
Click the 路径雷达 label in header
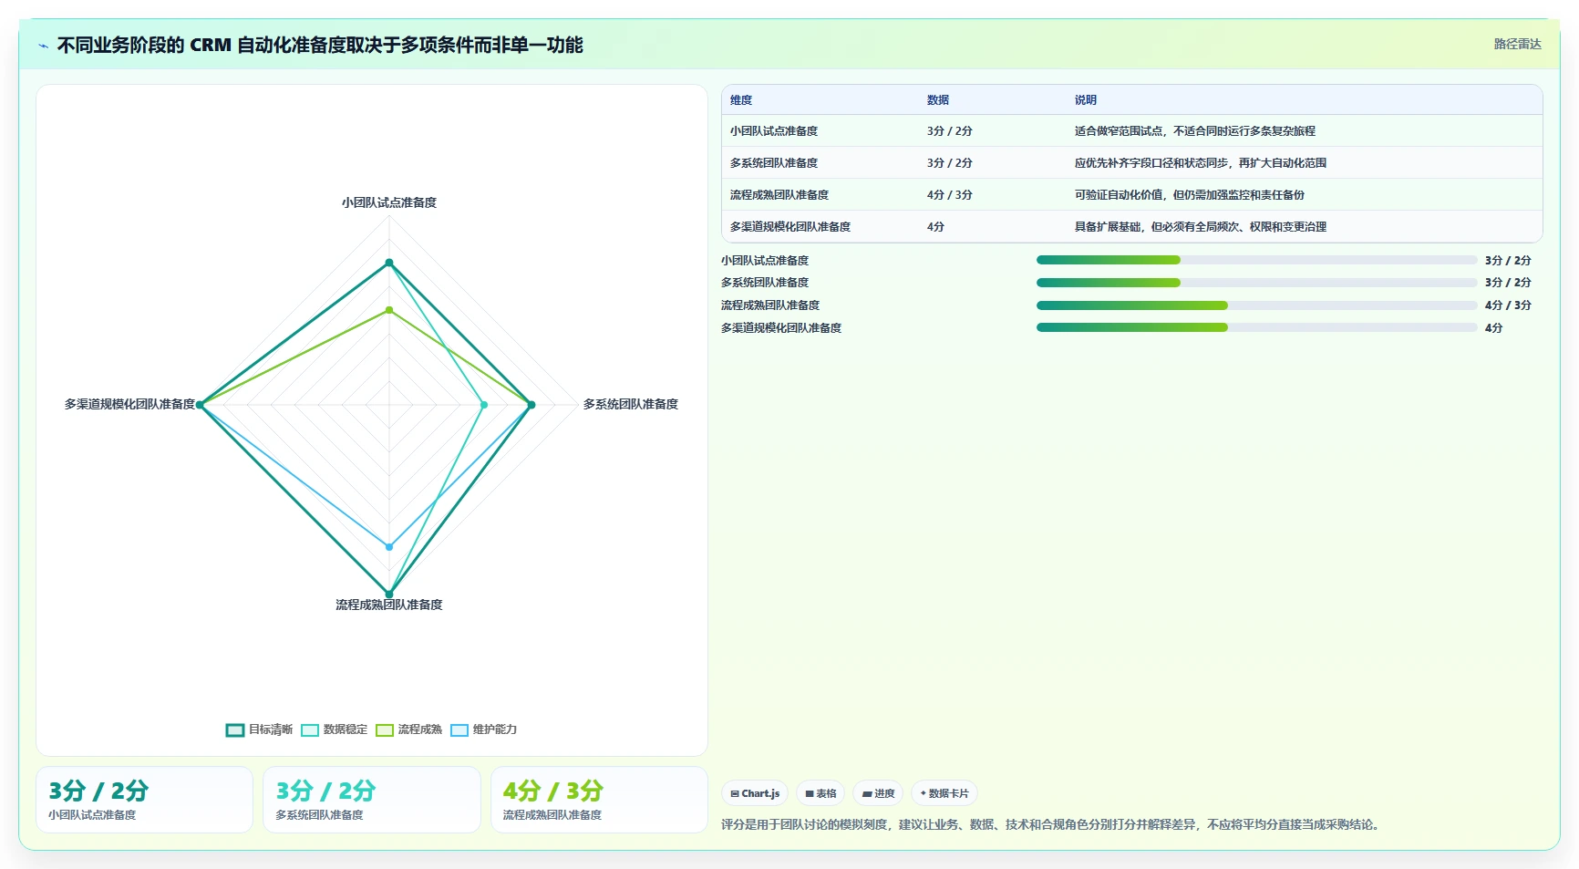click(1517, 44)
